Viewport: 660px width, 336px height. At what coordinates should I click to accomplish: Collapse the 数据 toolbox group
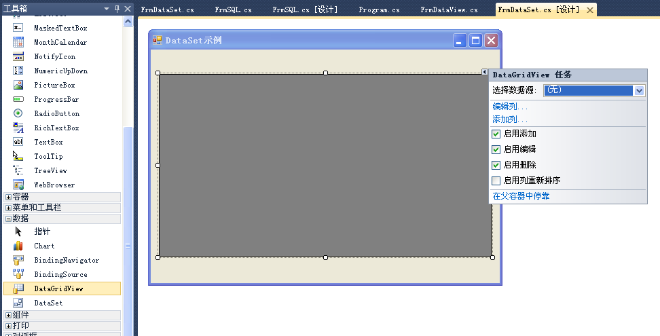8,219
